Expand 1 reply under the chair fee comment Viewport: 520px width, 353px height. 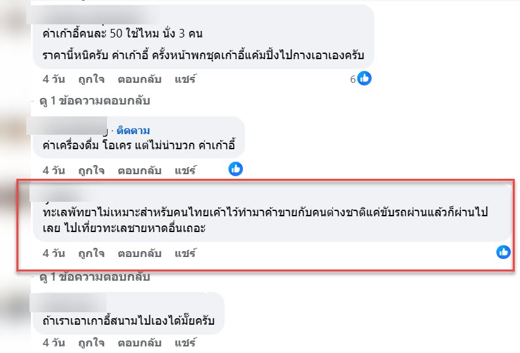pyautogui.click(x=95, y=101)
